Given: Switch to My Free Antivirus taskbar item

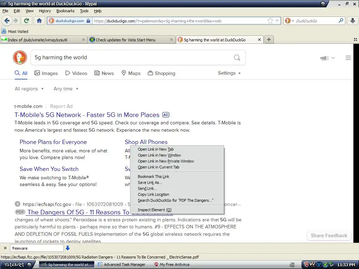Looking at the screenshot, I should point(172,264).
